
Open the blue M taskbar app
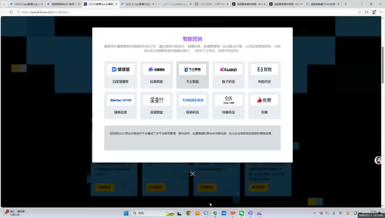pyautogui.click(x=224, y=213)
